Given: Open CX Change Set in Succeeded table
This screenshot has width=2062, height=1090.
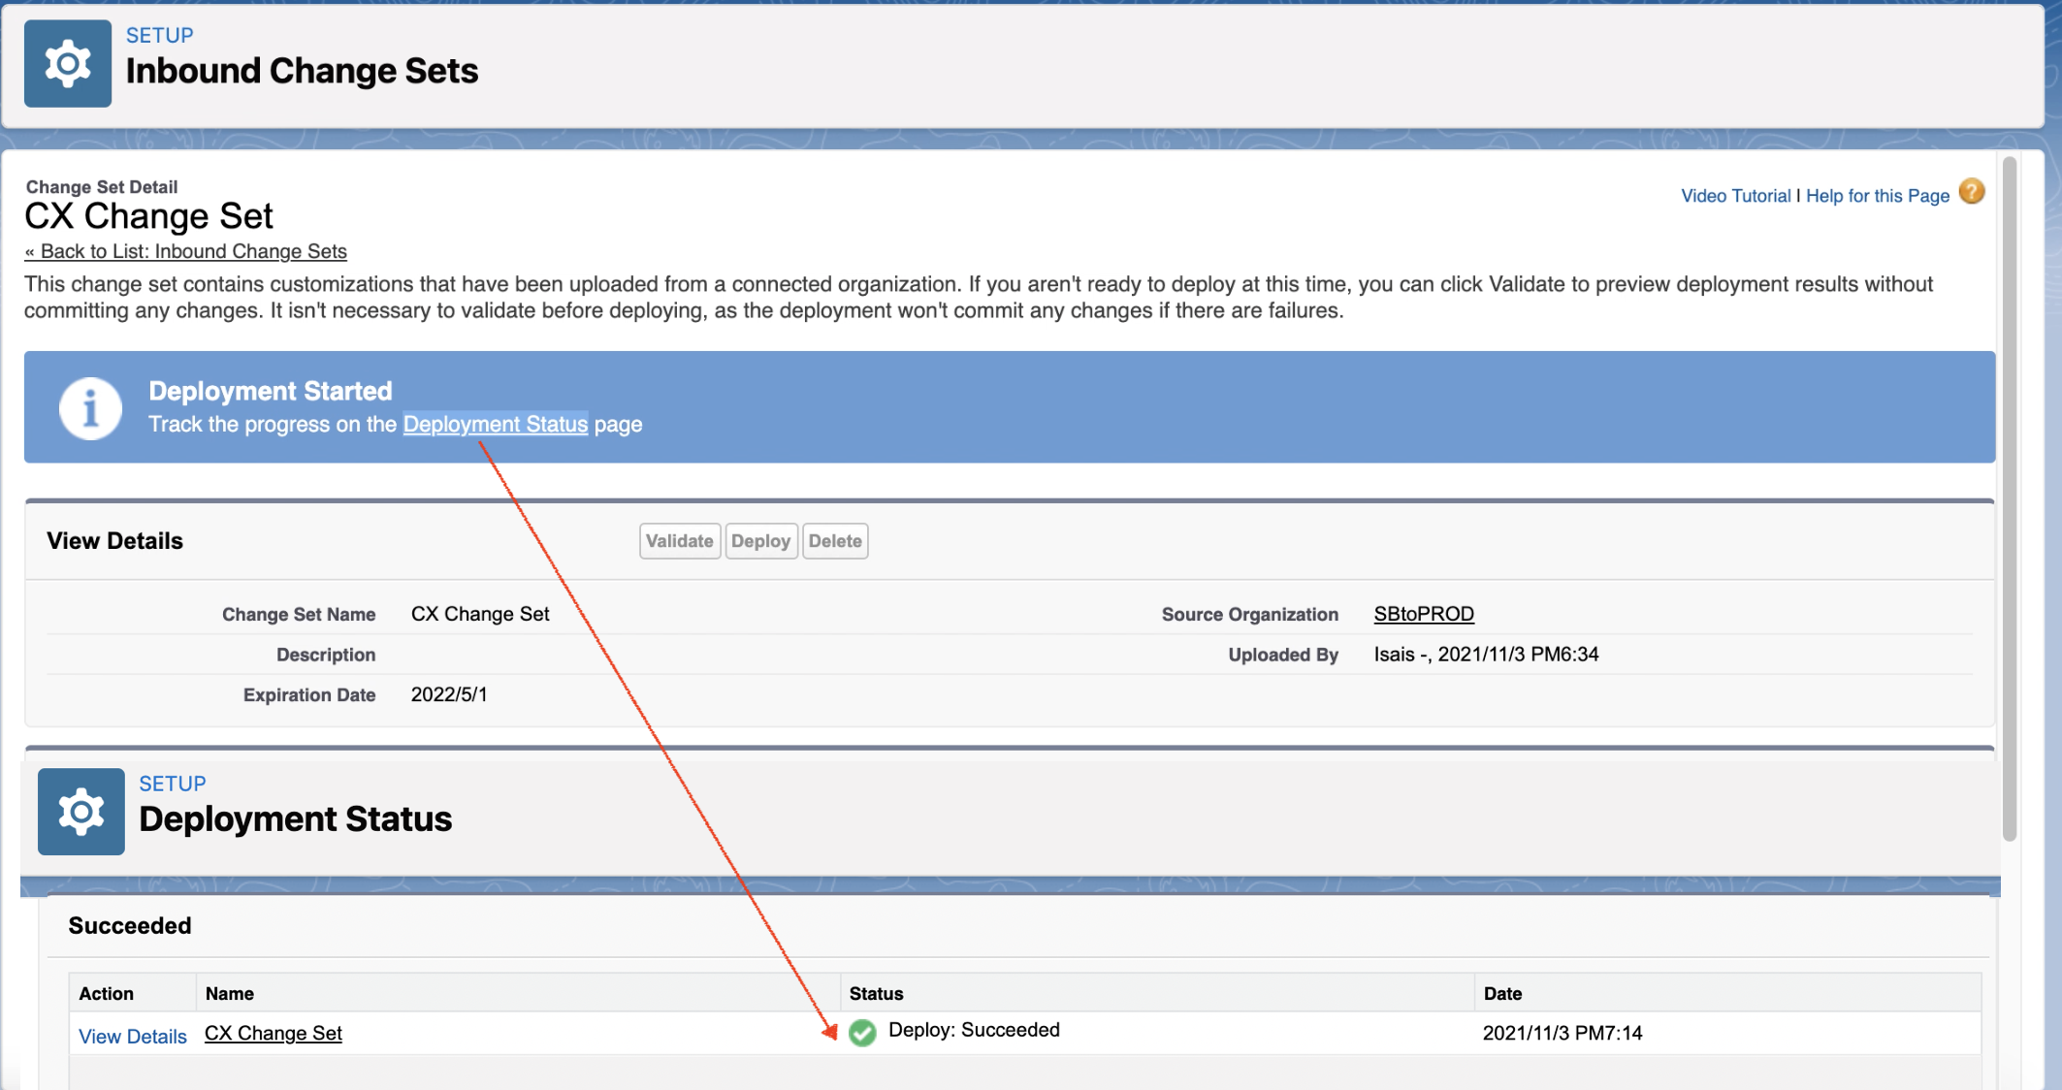Looking at the screenshot, I should 274,1033.
